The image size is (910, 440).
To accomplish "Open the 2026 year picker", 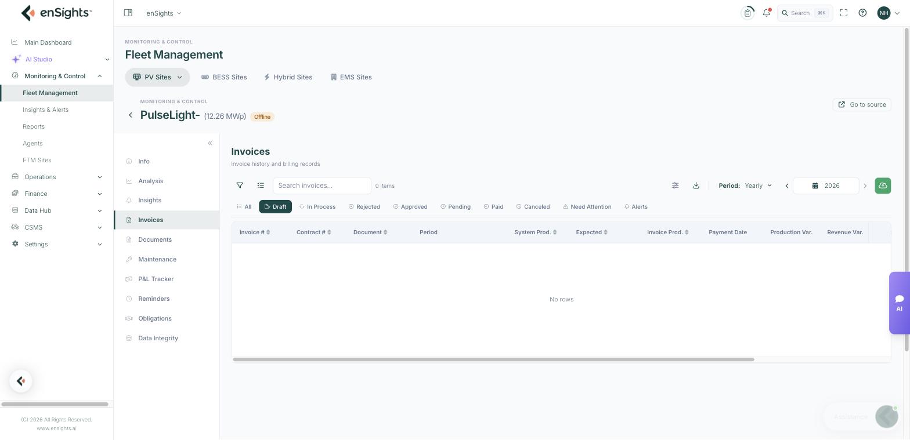I will pyautogui.click(x=826, y=186).
